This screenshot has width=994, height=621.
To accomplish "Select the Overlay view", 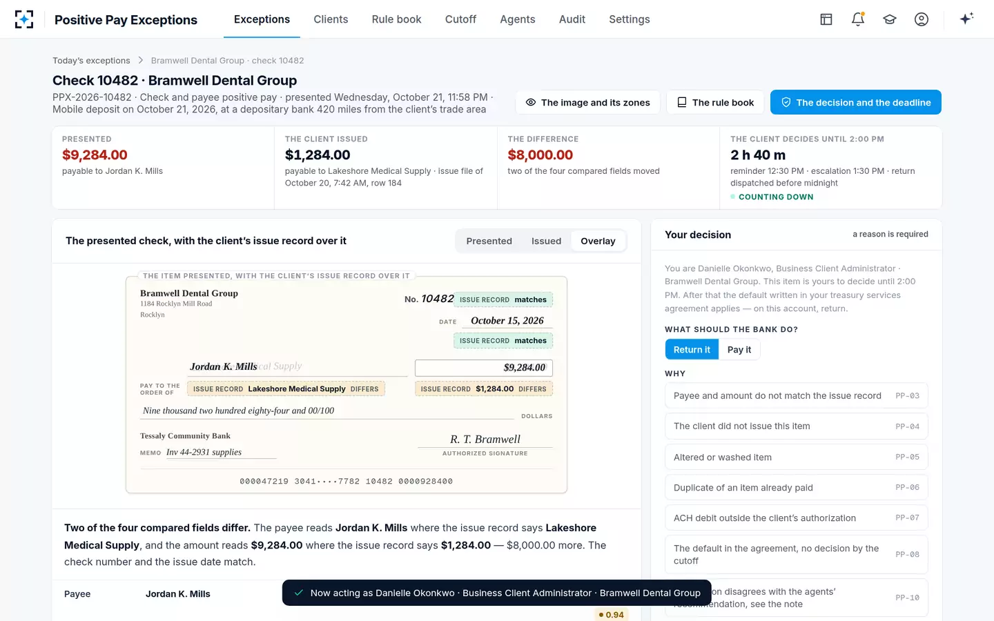I will coord(598,241).
